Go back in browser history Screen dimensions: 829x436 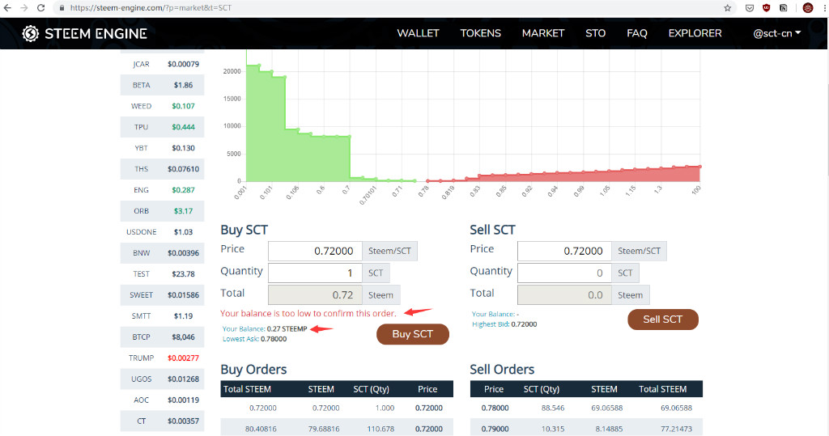tap(7, 8)
